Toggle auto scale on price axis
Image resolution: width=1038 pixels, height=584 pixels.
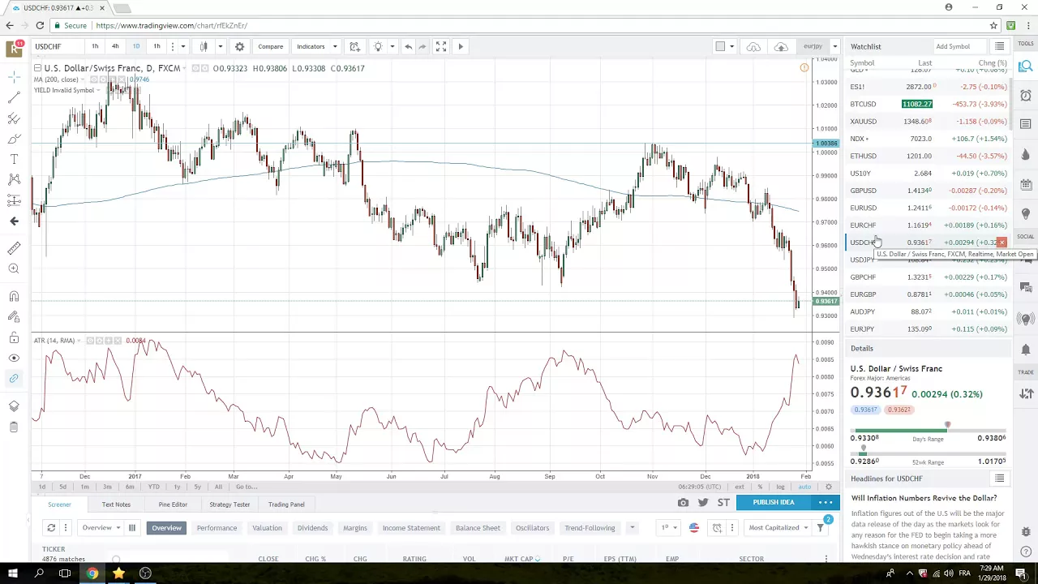tap(804, 487)
